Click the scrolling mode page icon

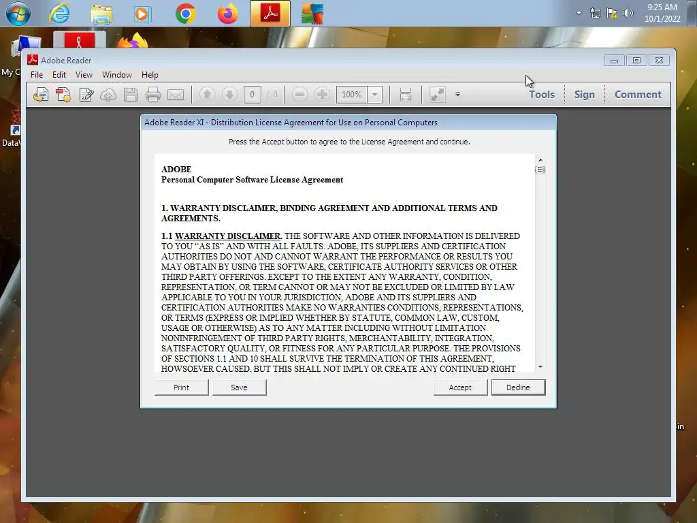pyautogui.click(x=406, y=94)
